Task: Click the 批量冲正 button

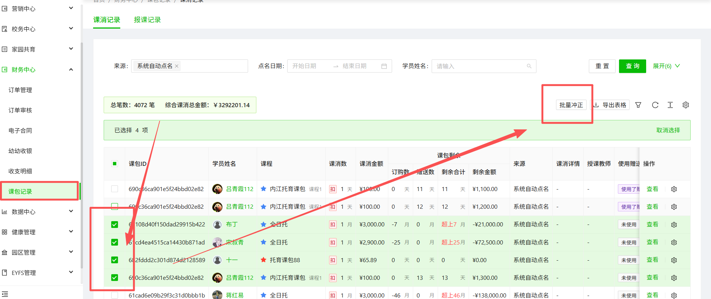Action: (571, 105)
